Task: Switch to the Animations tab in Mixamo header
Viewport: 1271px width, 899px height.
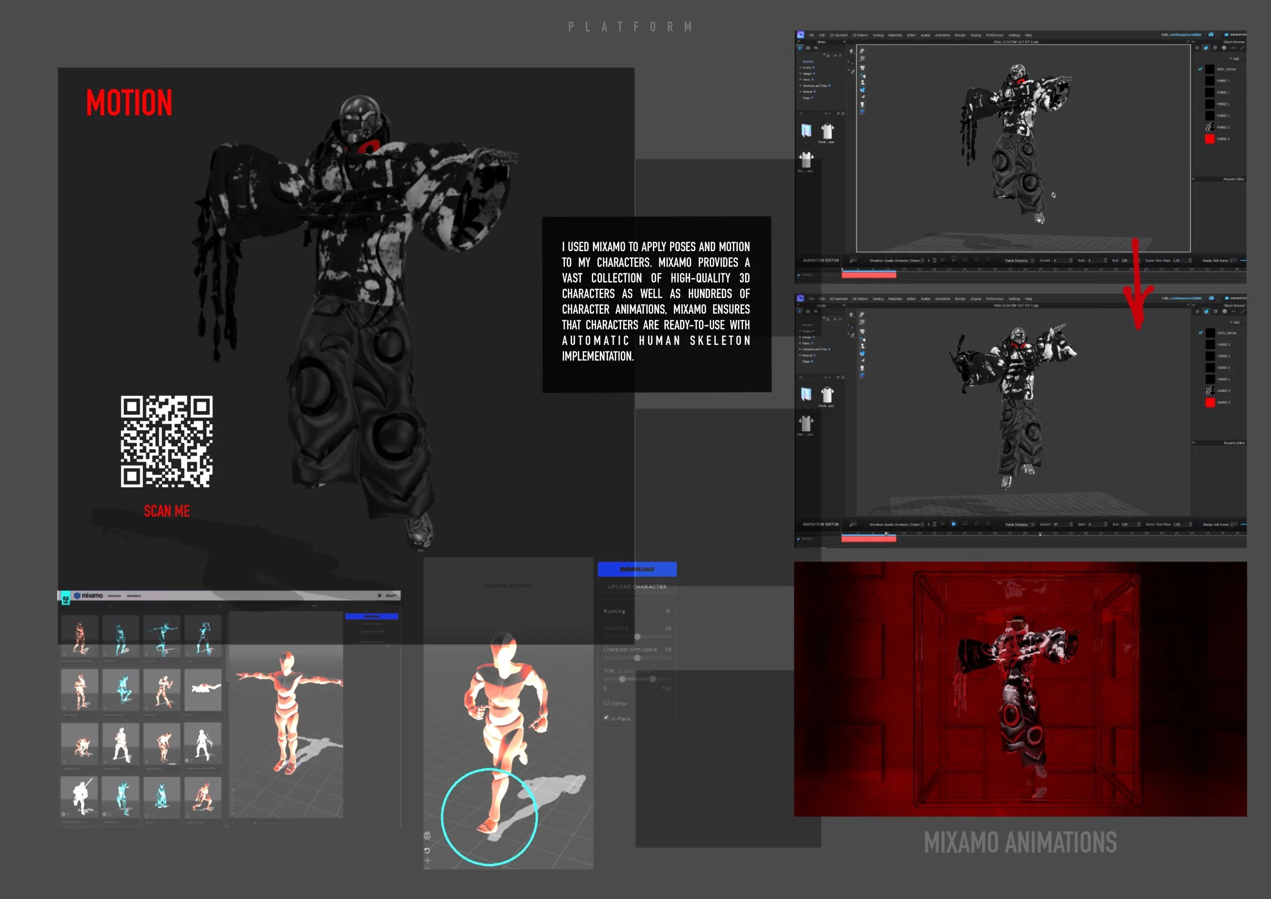Action: tap(133, 596)
